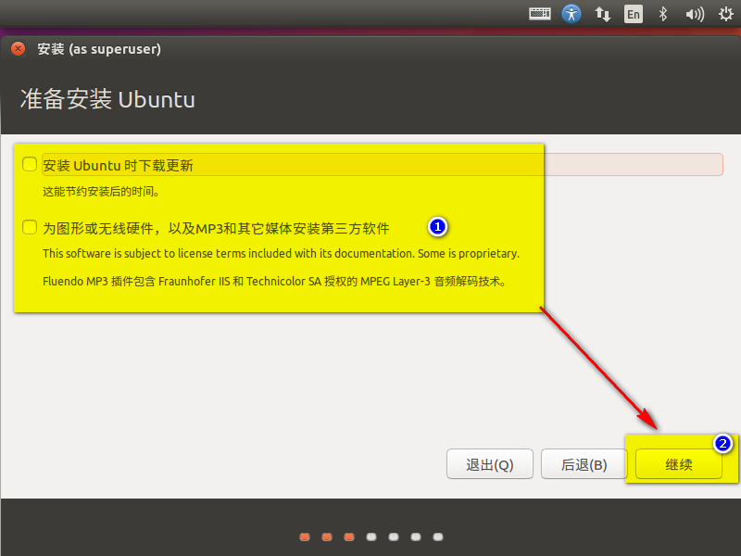Click the license terms sentence about proprietary software

(x=282, y=253)
